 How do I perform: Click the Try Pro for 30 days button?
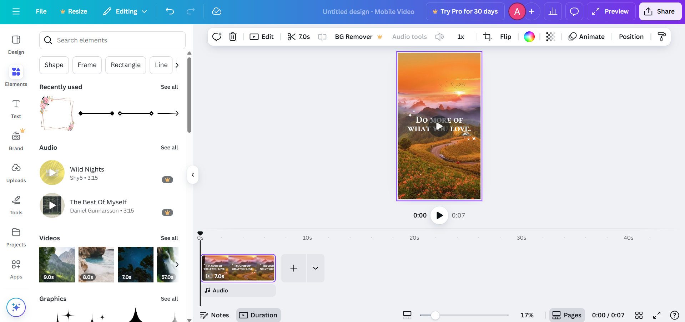[x=465, y=11]
